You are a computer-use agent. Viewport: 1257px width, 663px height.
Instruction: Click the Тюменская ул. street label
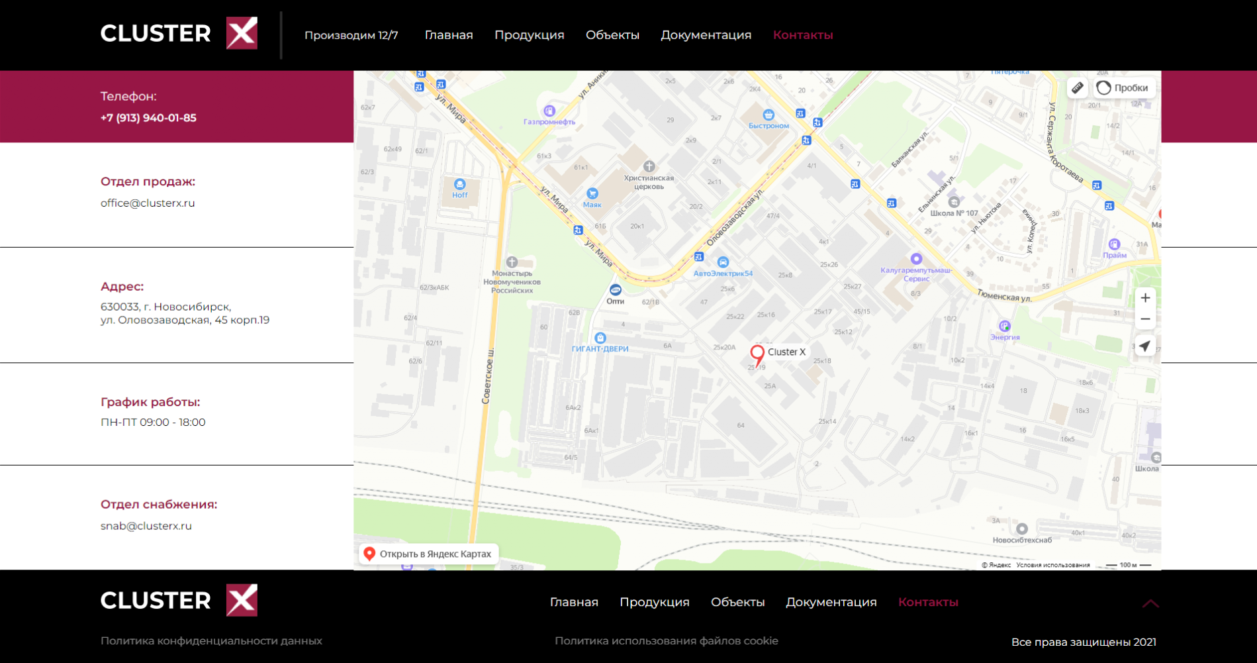1004,296
